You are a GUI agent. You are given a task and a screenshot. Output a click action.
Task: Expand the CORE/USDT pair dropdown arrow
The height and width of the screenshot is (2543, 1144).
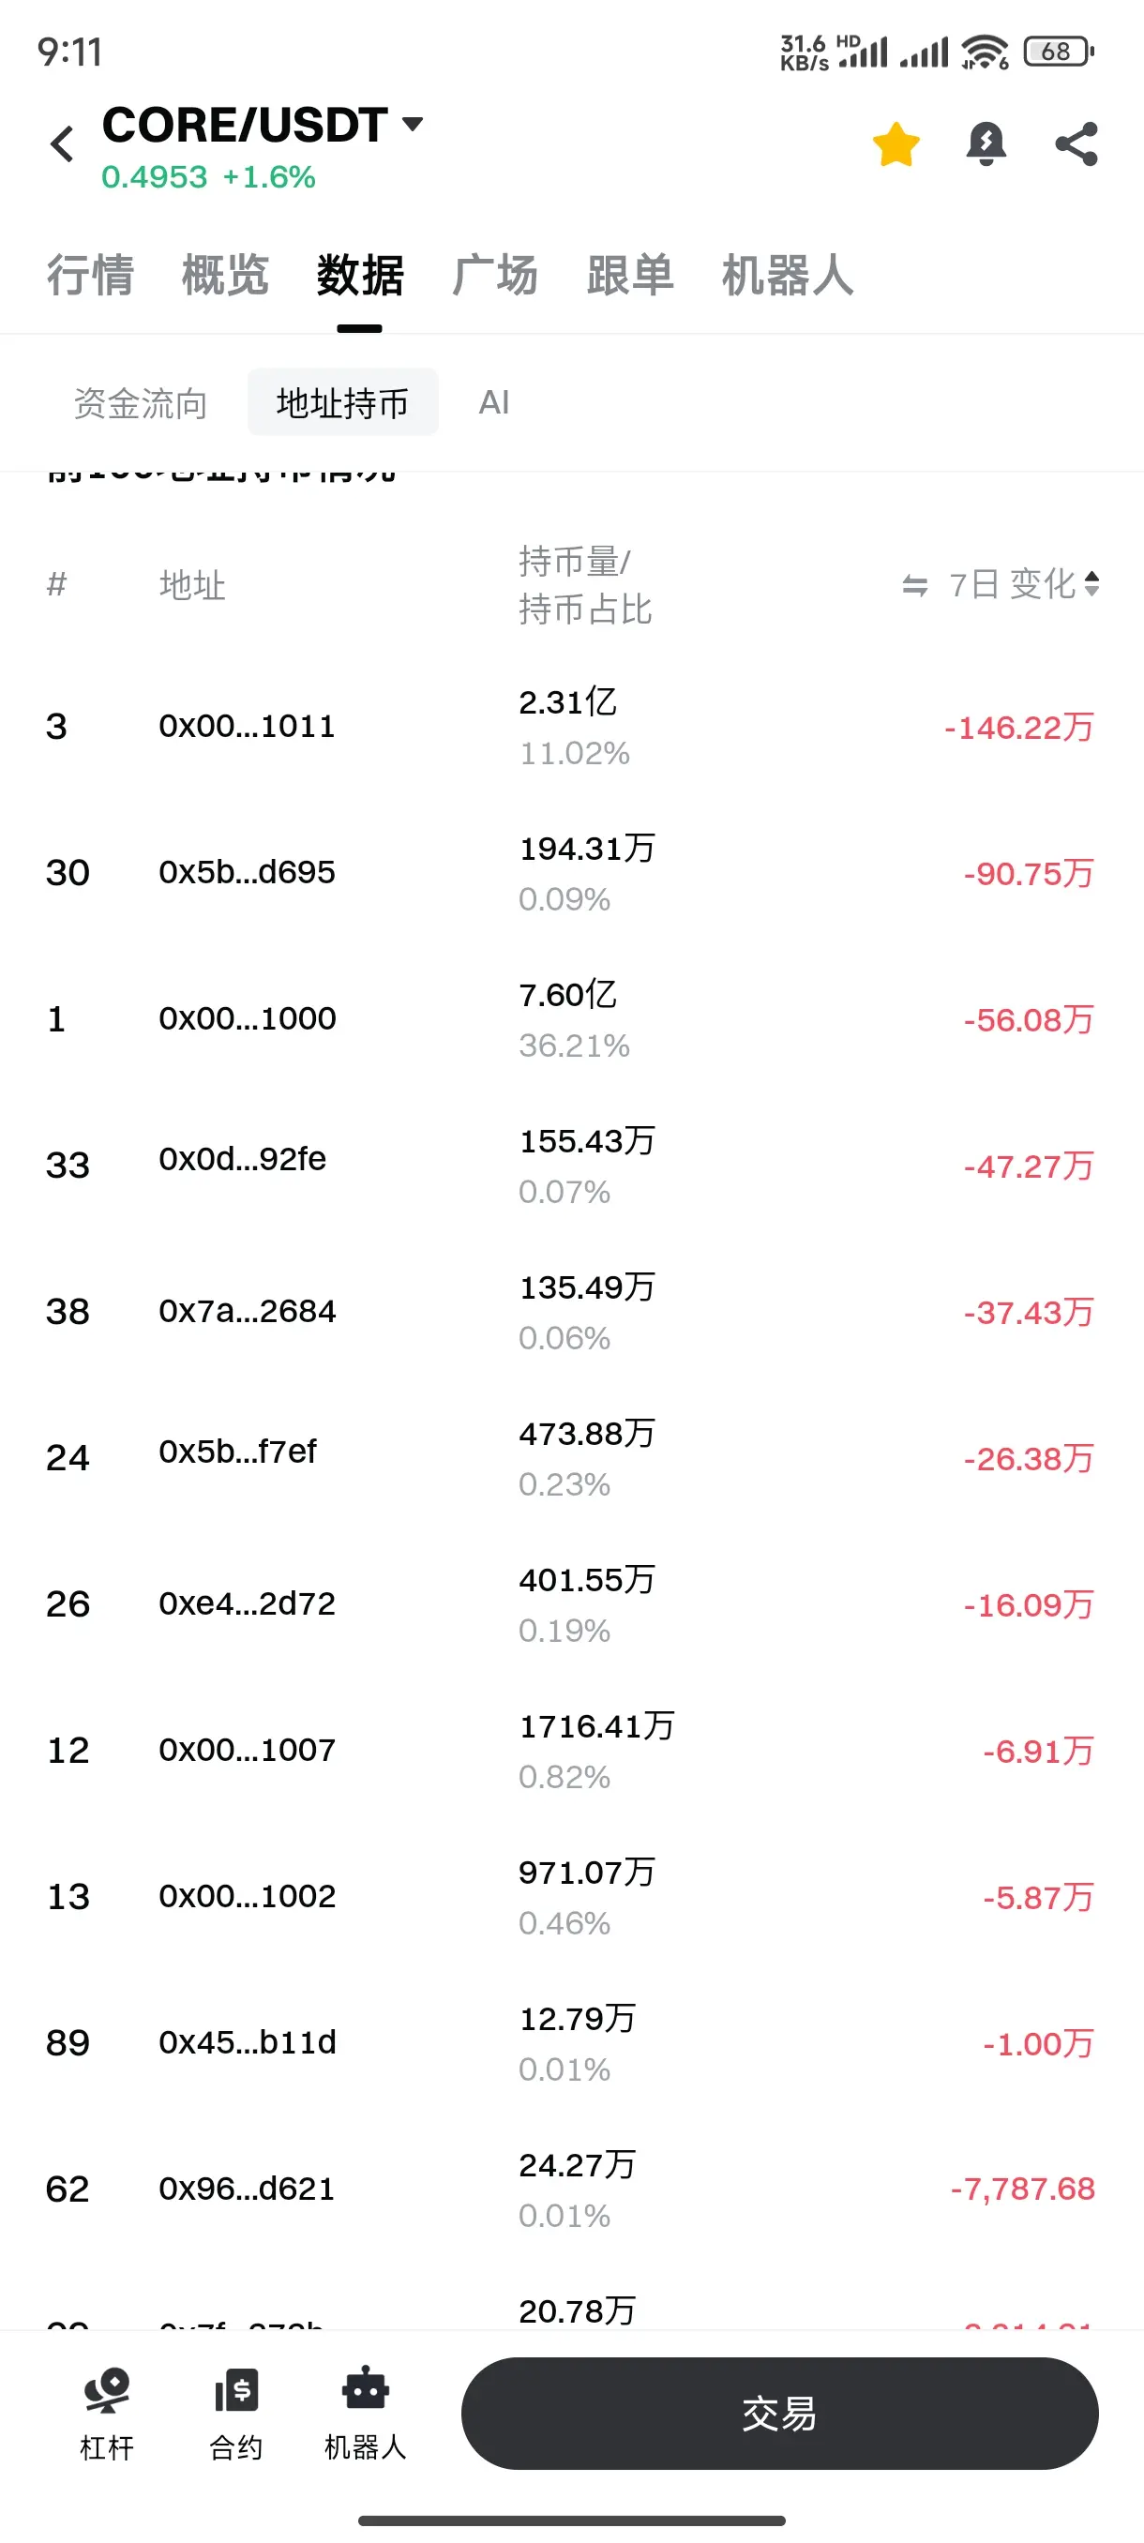point(413,125)
